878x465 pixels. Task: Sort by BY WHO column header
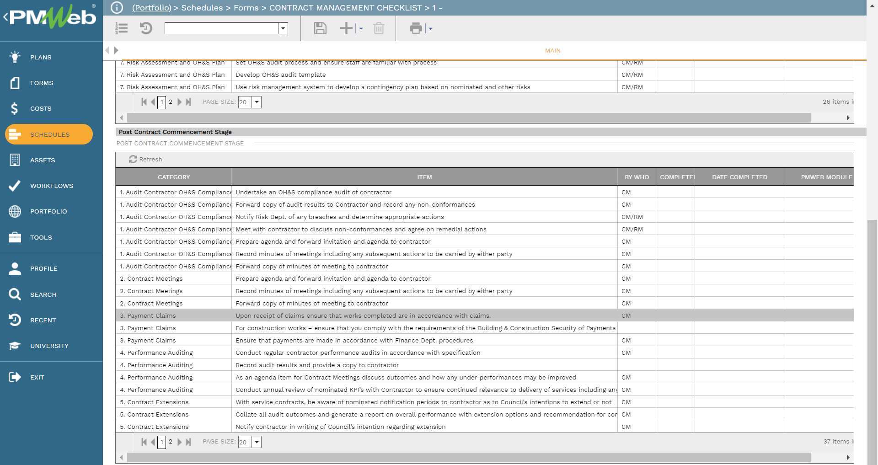637,177
